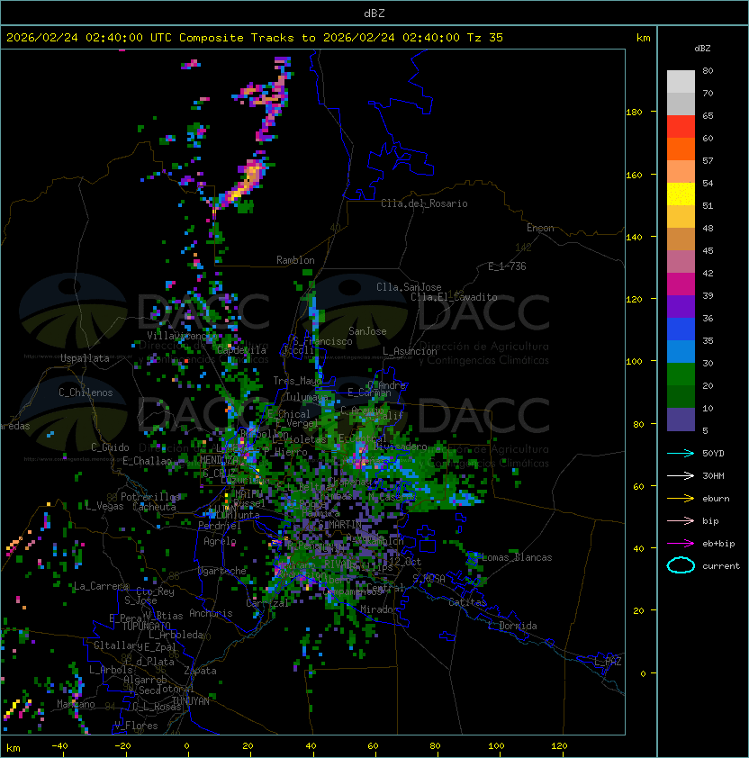Click the yellow eburn arrow icon

(681, 499)
